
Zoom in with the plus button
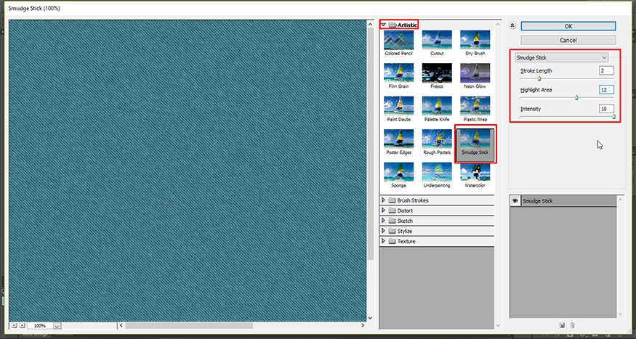click(x=22, y=325)
